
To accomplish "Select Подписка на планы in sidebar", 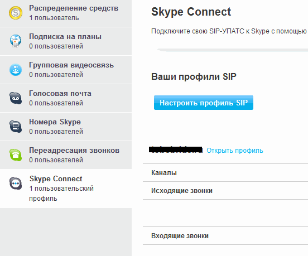I will coord(66,41).
